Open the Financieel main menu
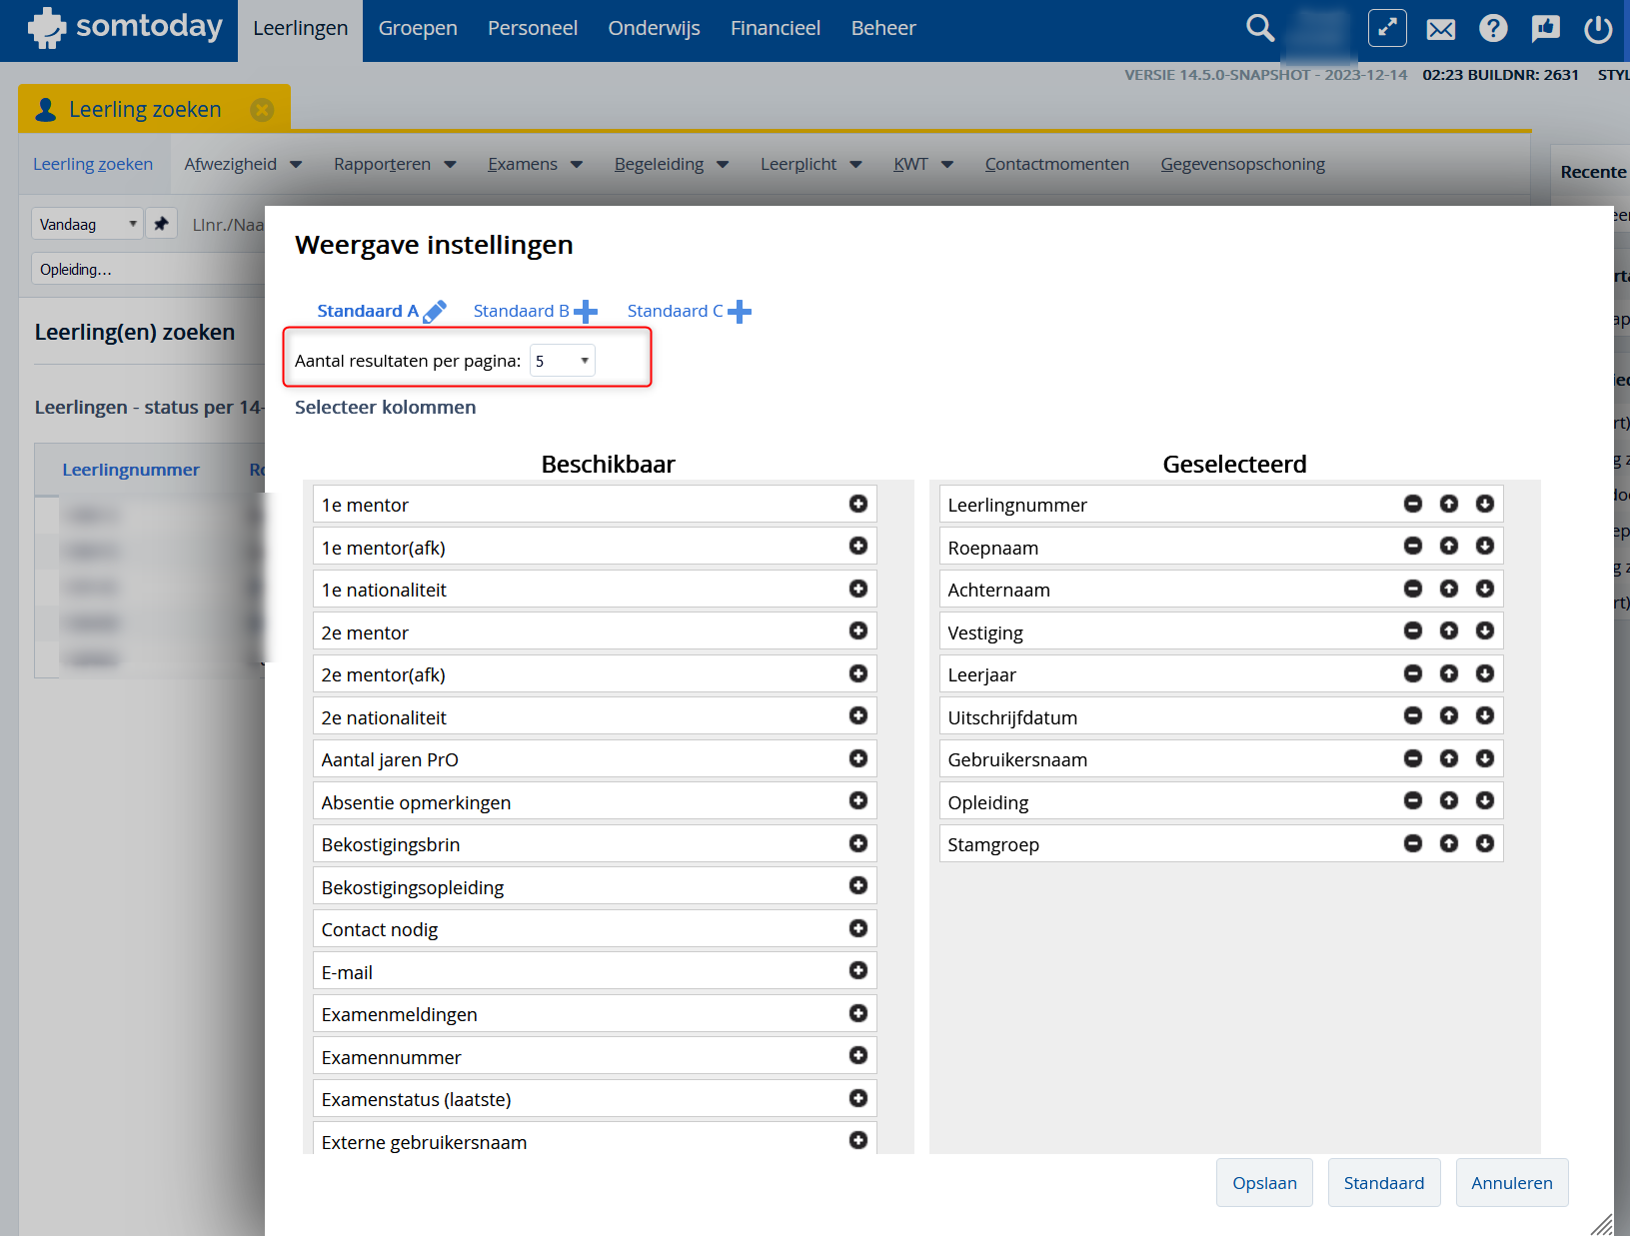The height and width of the screenshot is (1236, 1630). pyautogui.click(x=776, y=29)
